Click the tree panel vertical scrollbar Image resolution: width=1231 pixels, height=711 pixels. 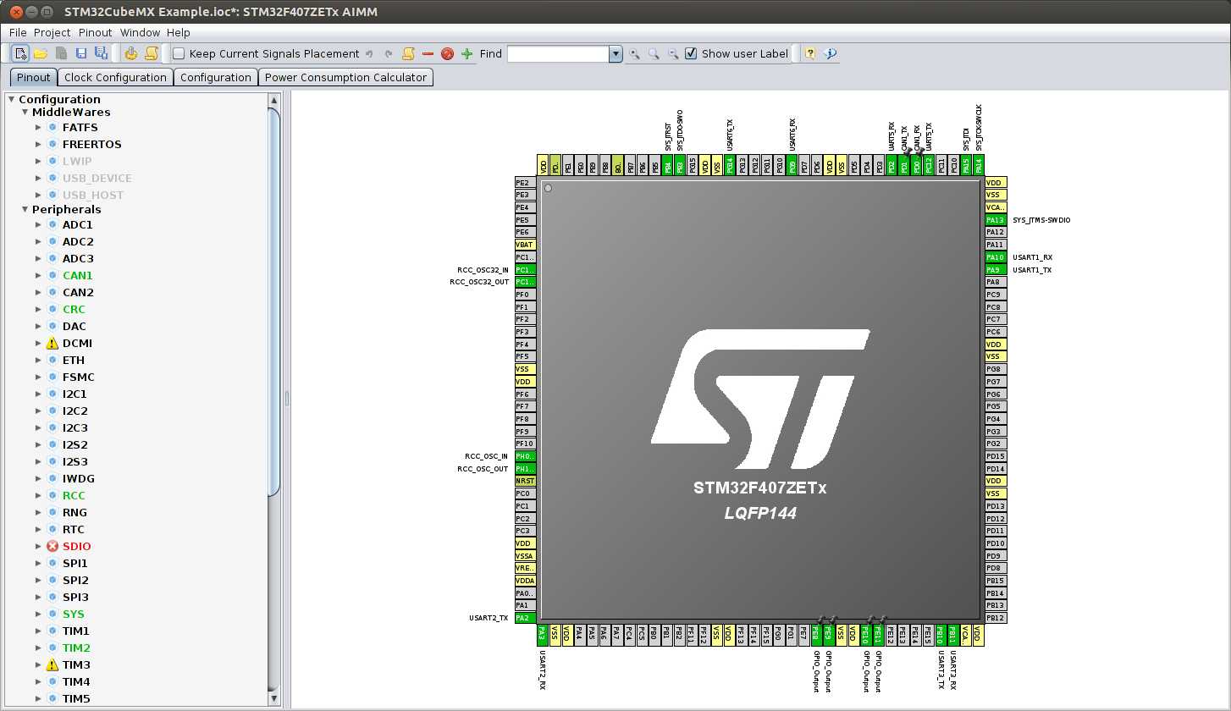pos(273,300)
